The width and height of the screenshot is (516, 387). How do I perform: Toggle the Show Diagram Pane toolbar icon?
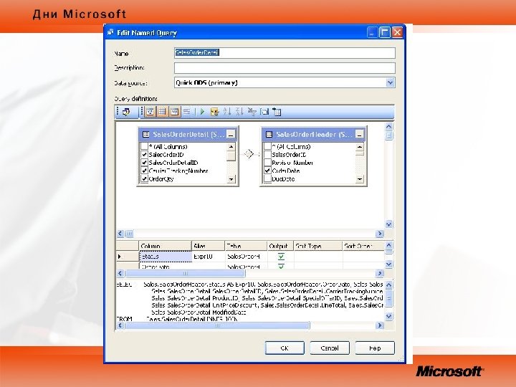coord(150,112)
